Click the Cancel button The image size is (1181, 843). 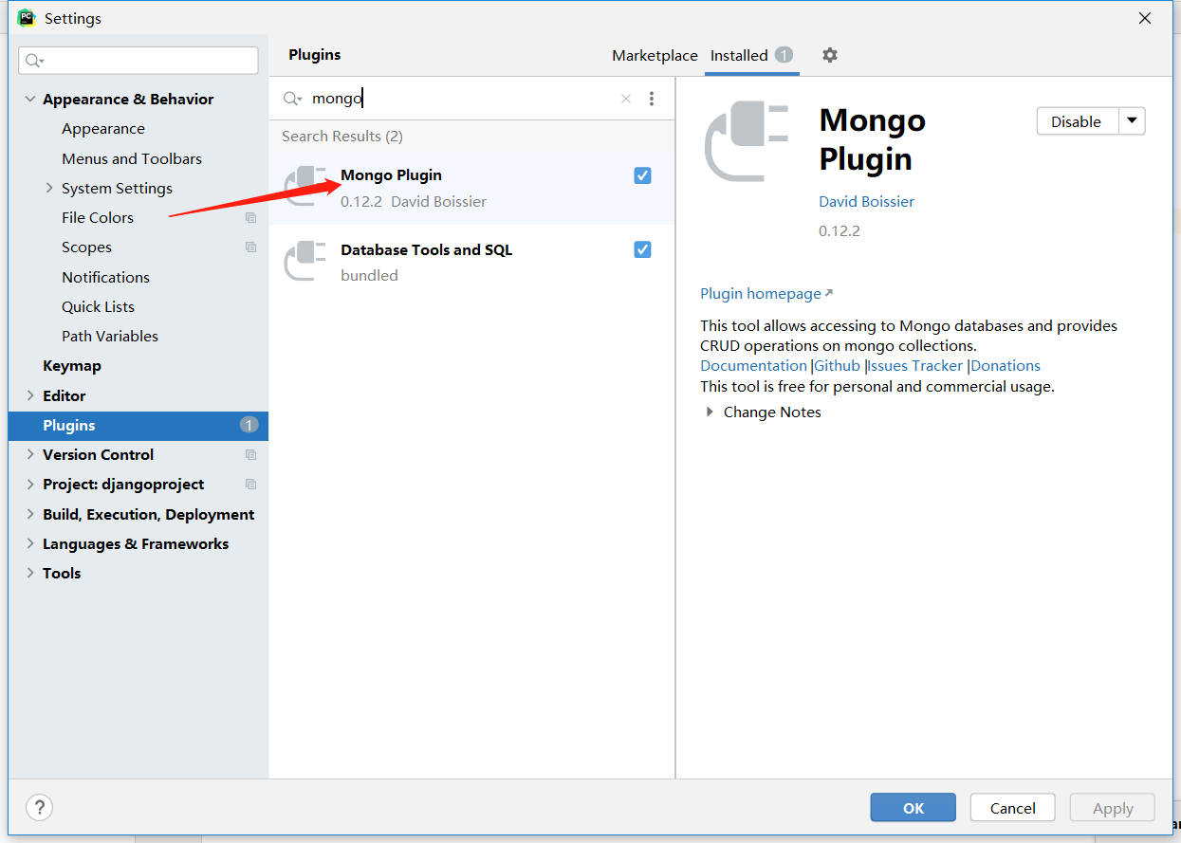pos(1013,808)
